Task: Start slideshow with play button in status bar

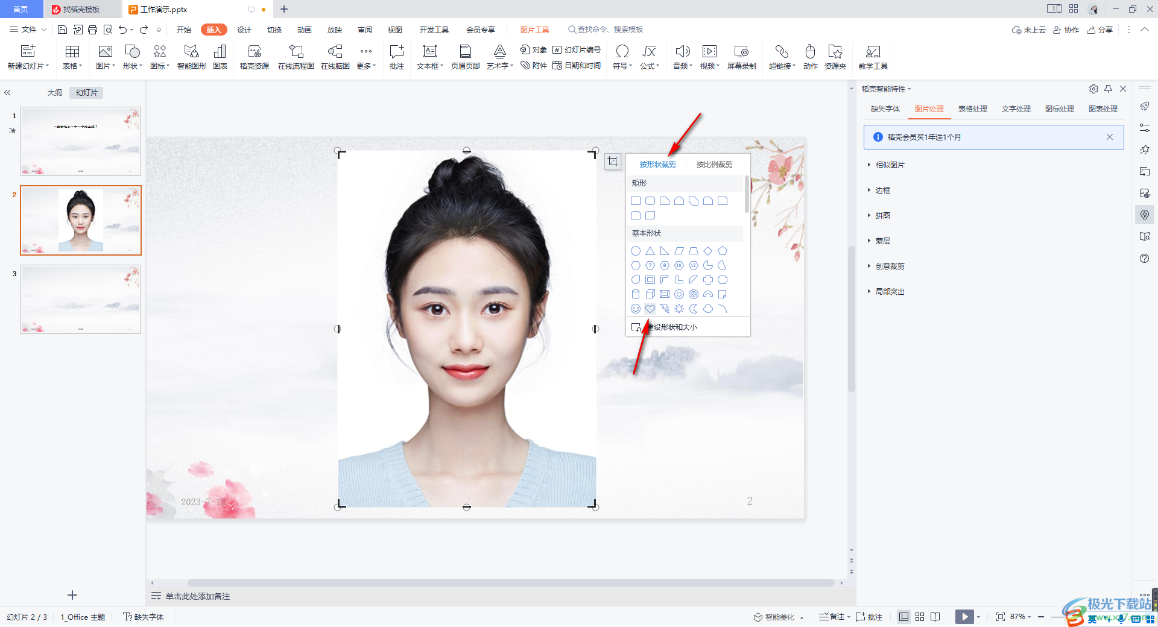Action: (964, 617)
